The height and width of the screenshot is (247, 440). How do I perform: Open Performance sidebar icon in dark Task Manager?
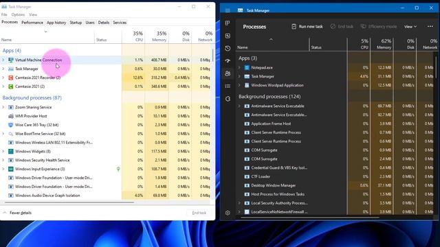(x=228, y=36)
